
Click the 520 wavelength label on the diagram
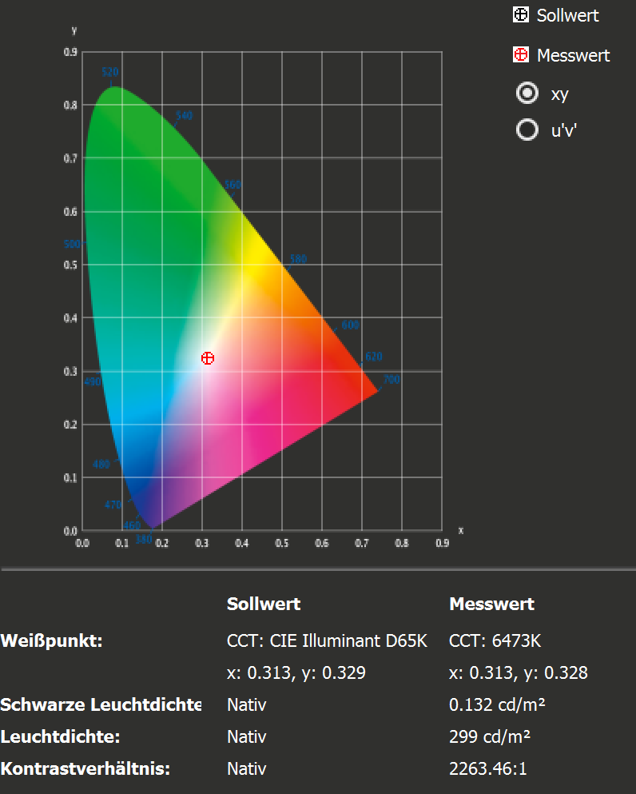pos(110,72)
